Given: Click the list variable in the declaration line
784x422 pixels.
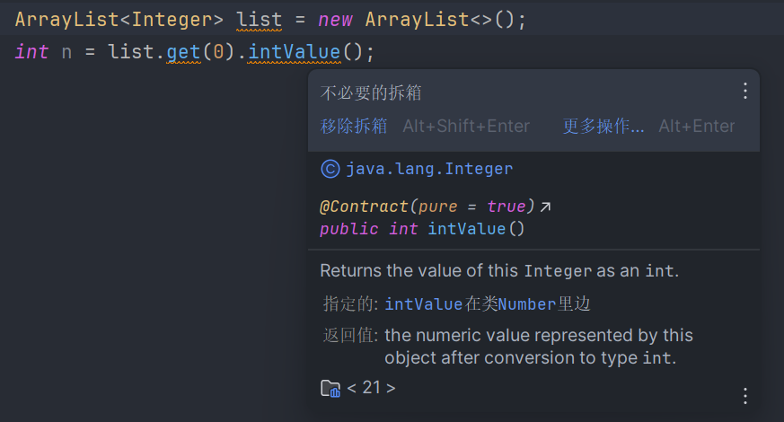Looking at the screenshot, I should (260, 19).
